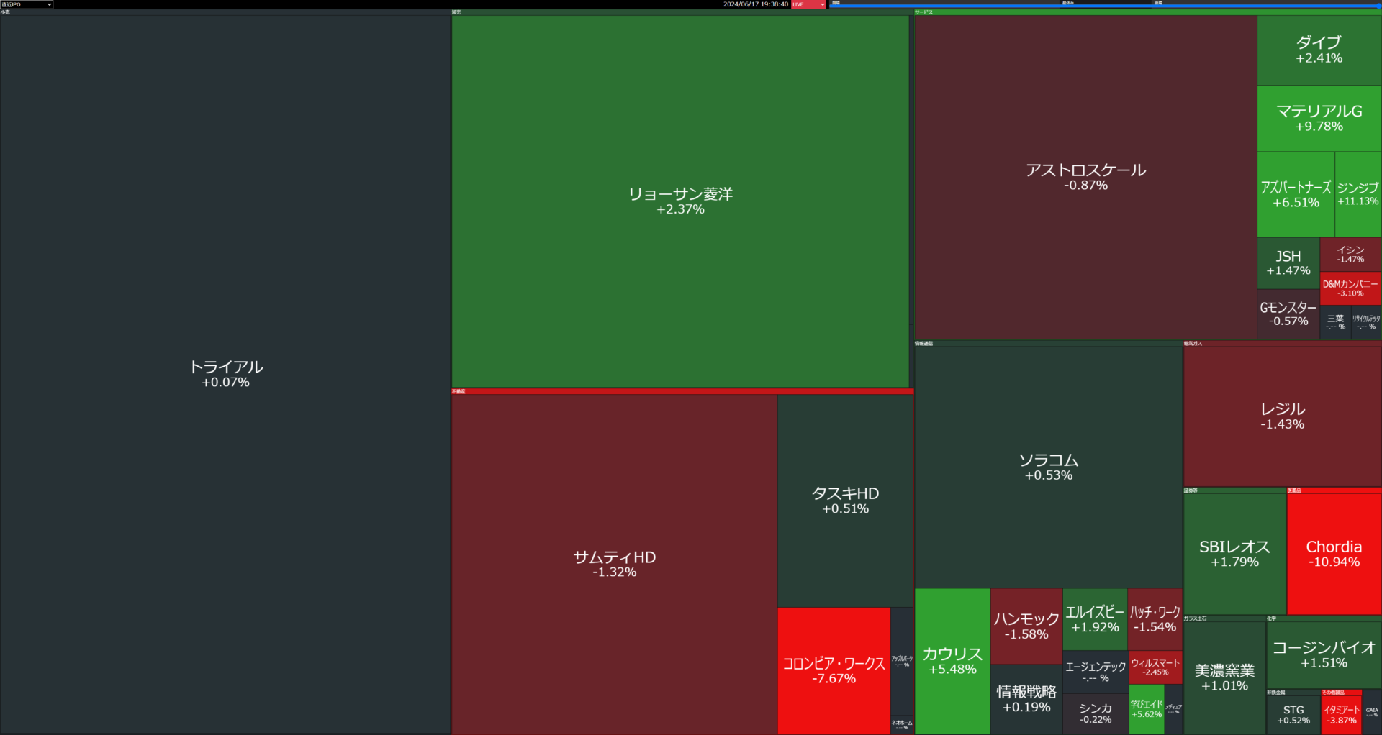Open the ソラコム stock tile
The width and height of the screenshot is (1382, 735).
click(1048, 467)
